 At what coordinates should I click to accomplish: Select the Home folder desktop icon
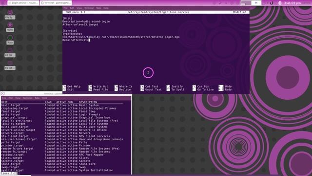pos(10,27)
